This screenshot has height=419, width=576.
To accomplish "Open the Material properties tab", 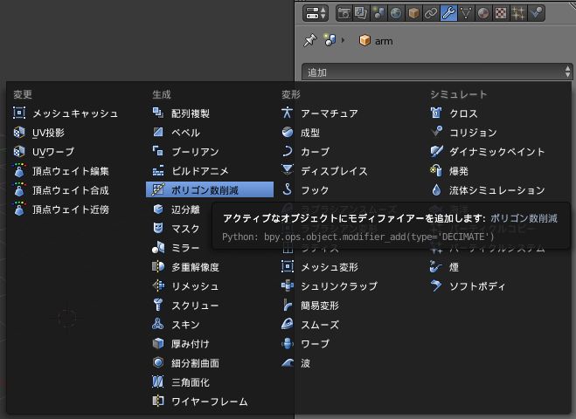I will click(482, 13).
